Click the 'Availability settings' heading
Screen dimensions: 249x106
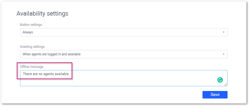click(42, 13)
